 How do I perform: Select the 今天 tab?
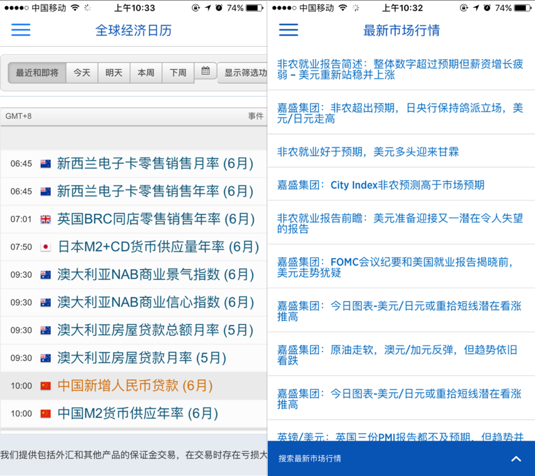[x=82, y=73]
